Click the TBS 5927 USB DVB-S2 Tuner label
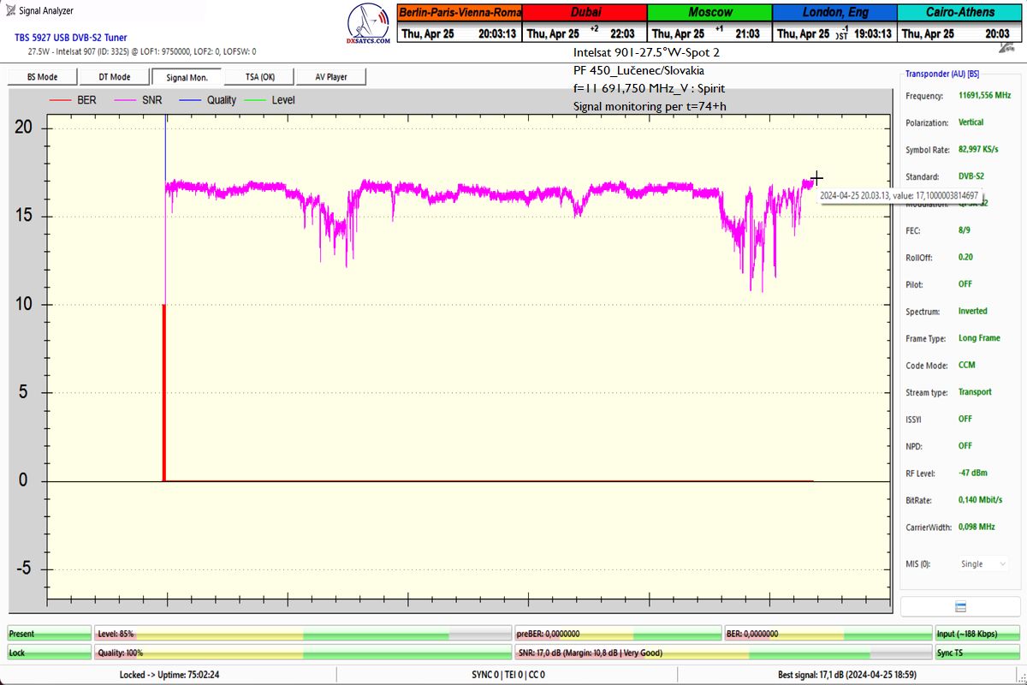The height and width of the screenshot is (685, 1027). coord(70,38)
